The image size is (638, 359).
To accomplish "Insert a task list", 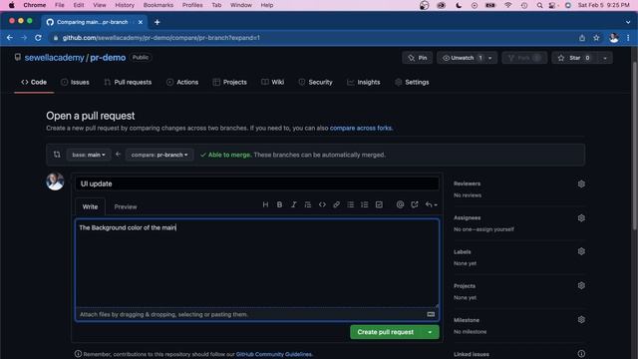I will (379, 204).
